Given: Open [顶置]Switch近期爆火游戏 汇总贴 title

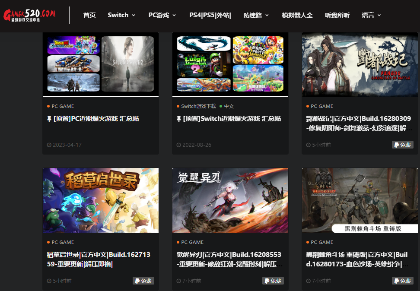Looking at the screenshot, I should (232, 119).
